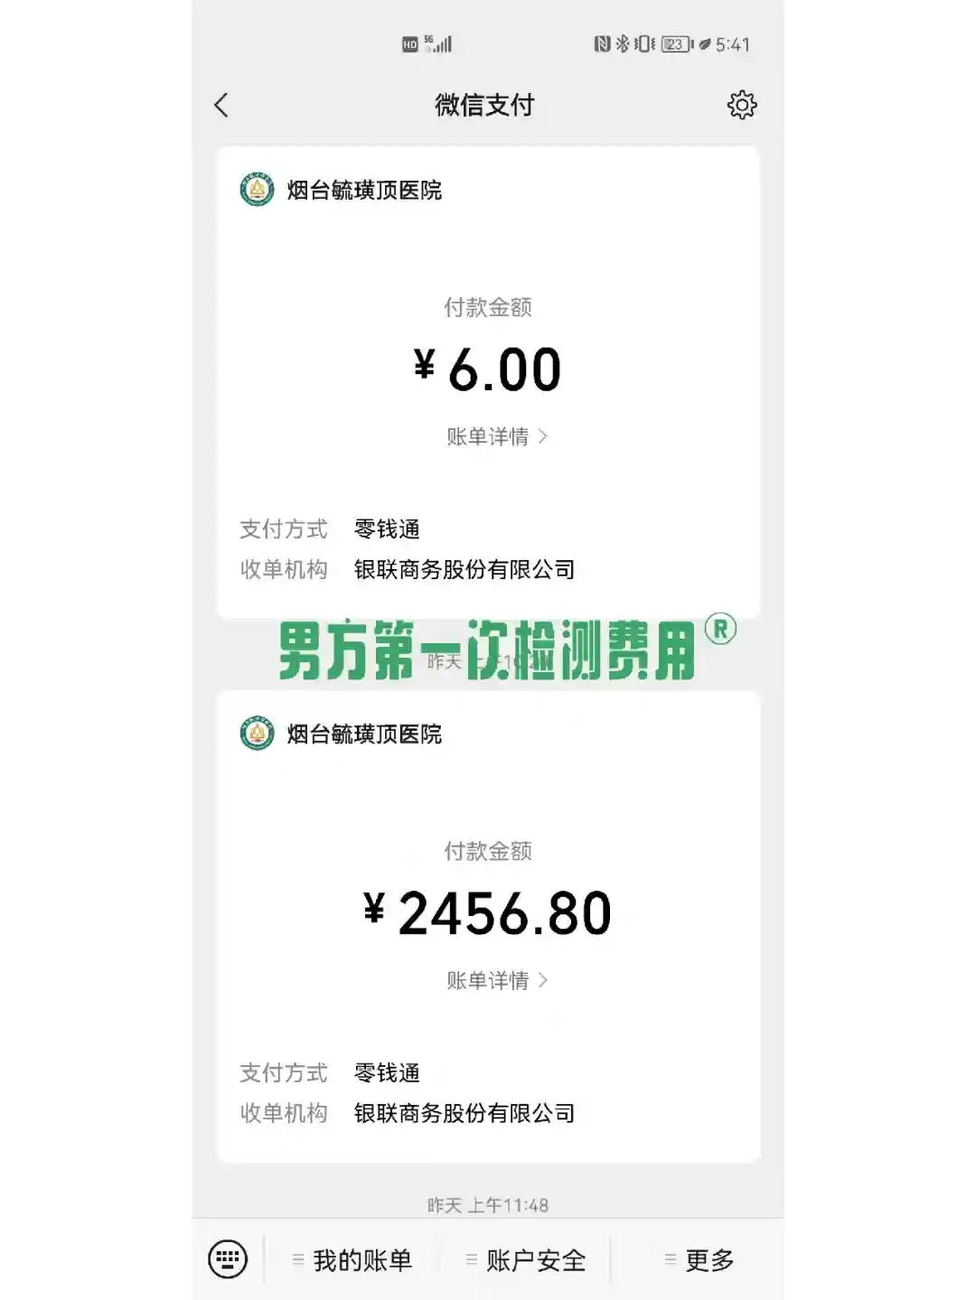Expand 账单详情 for the ¥6.00 payment
The width and height of the screenshot is (976, 1300).
(496, 436)
